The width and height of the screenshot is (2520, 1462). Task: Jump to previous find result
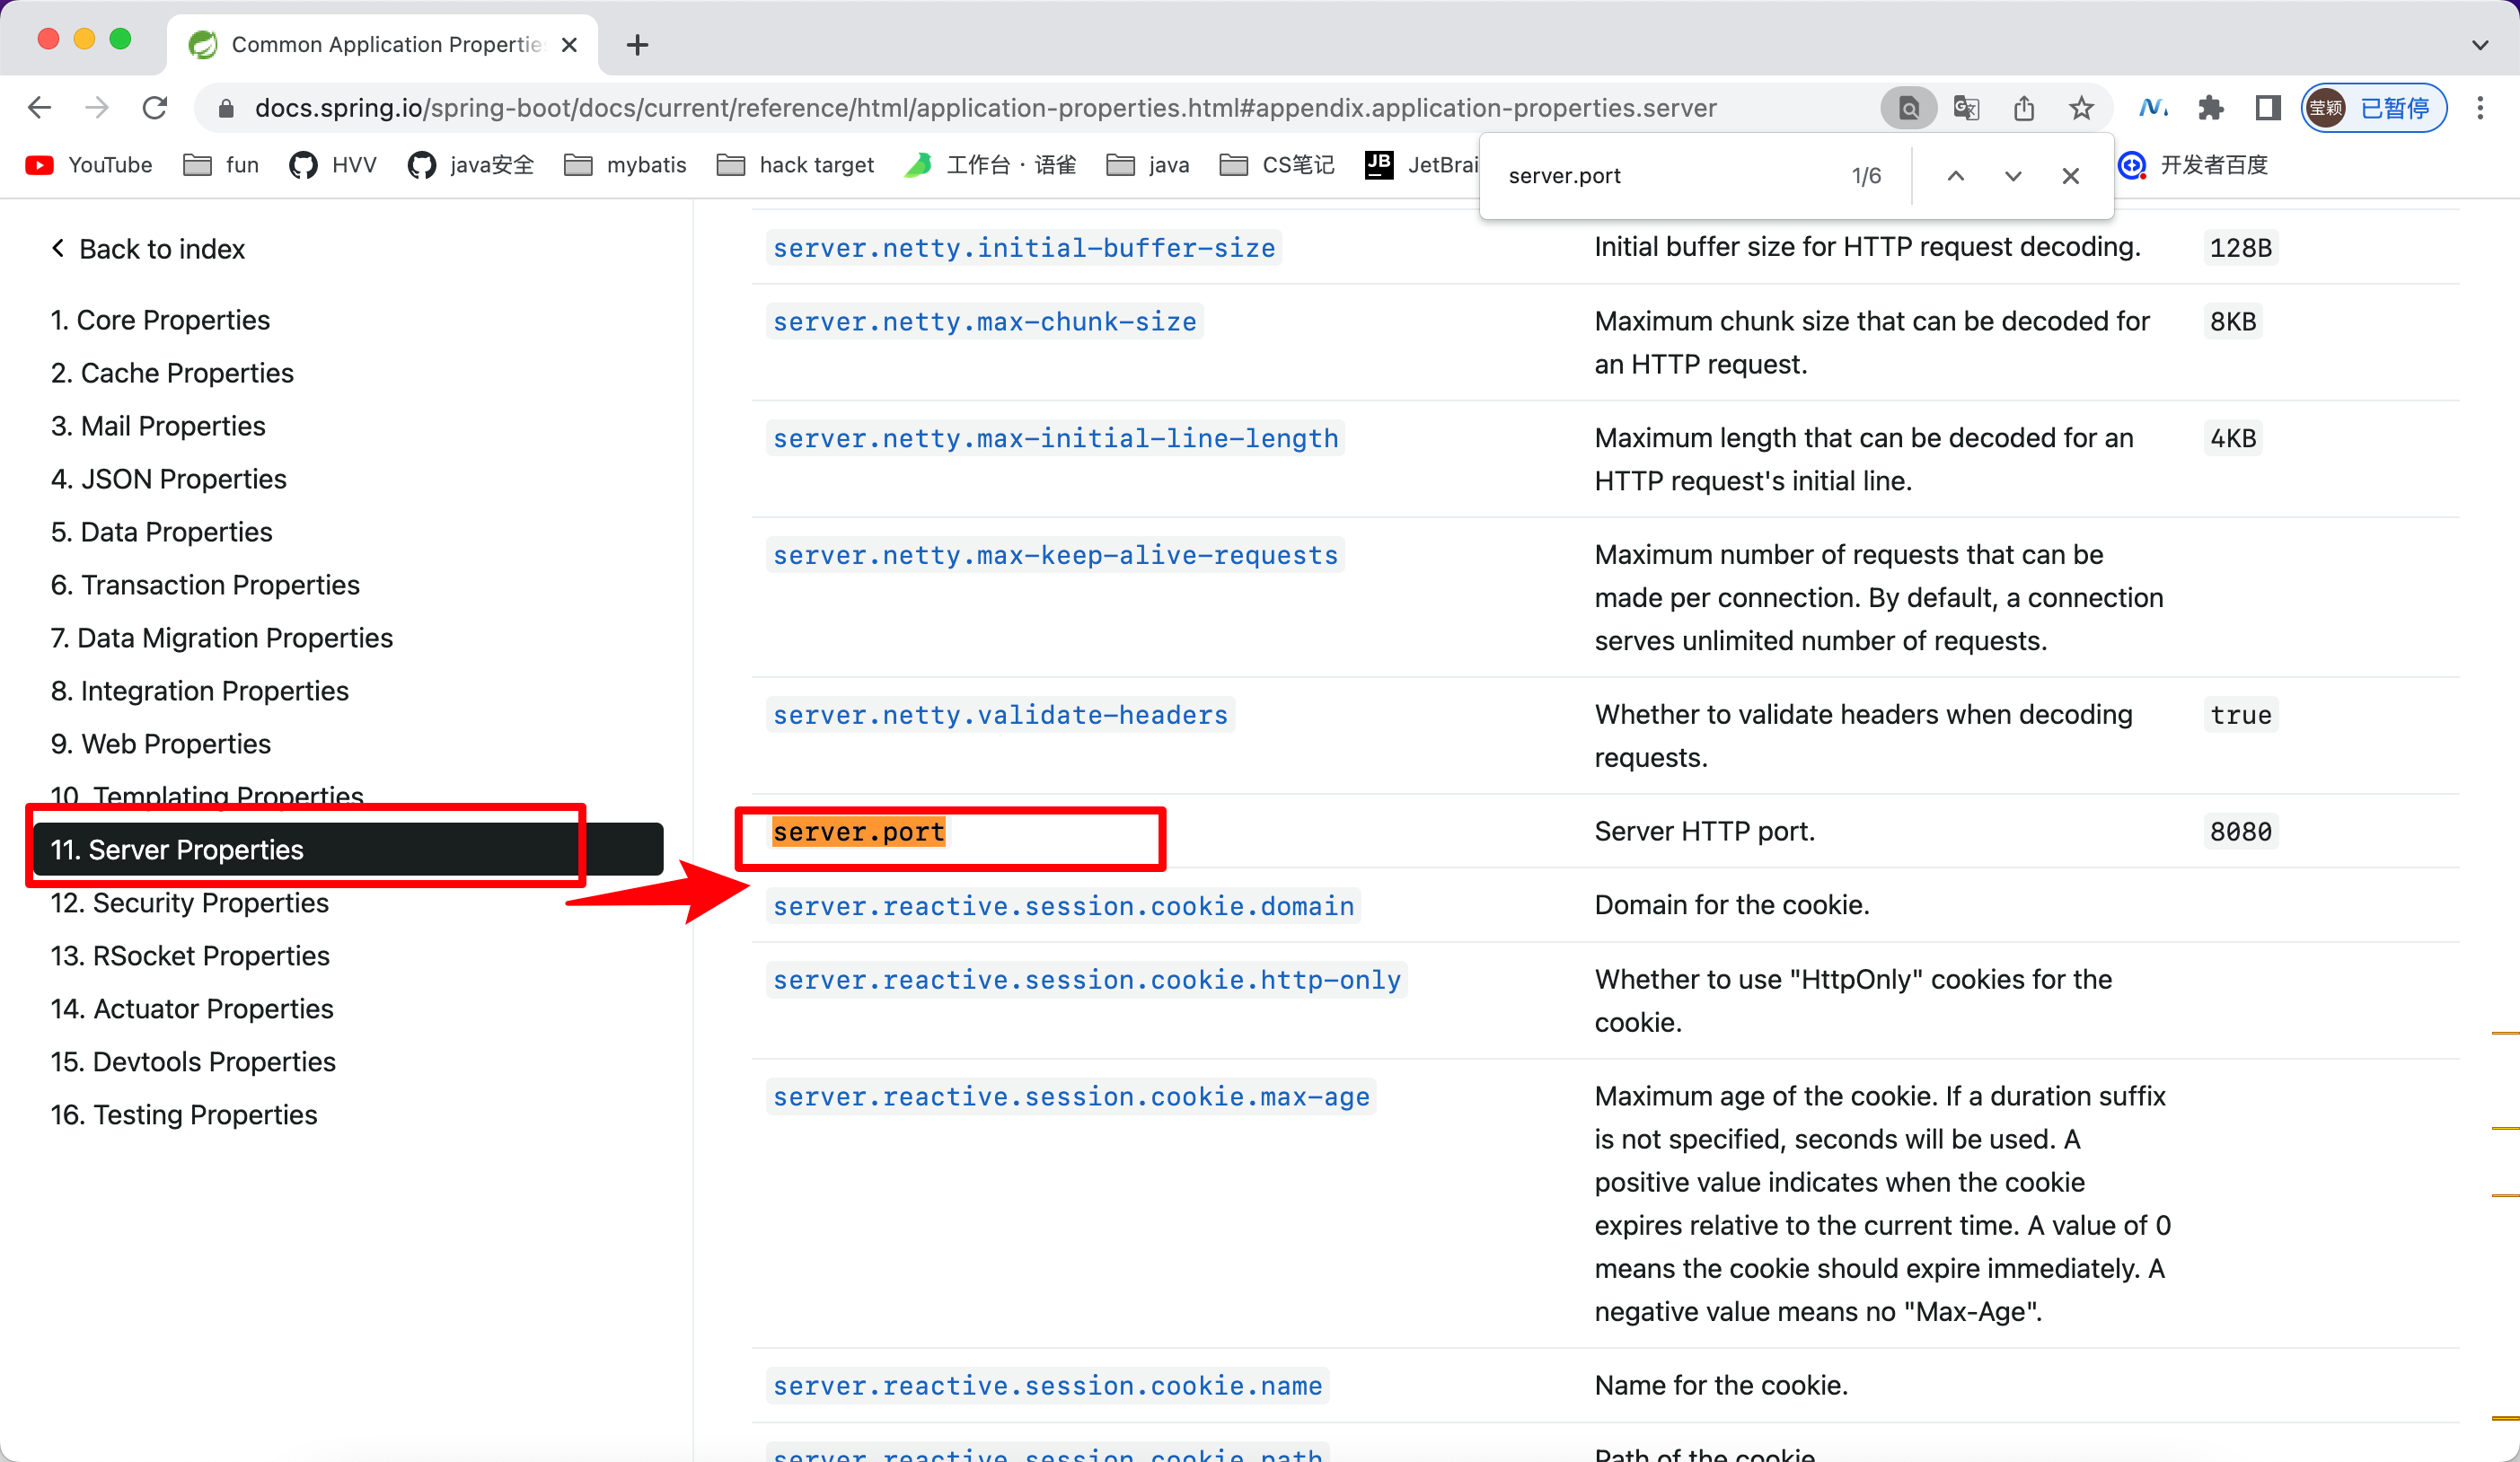pyautogui.click(x=1956, y=176)
